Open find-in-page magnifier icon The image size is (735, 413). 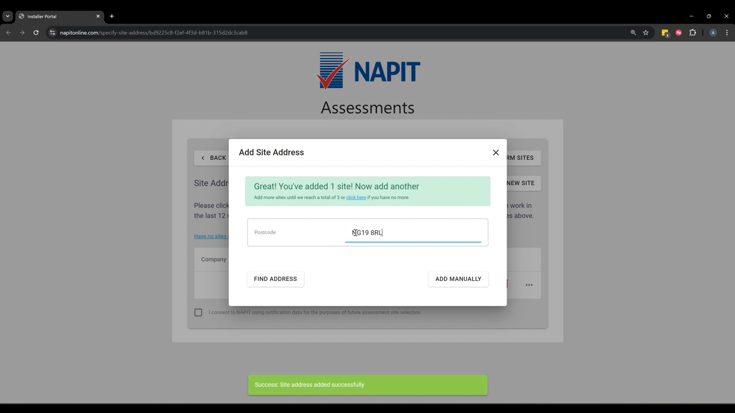click(634, 33)
